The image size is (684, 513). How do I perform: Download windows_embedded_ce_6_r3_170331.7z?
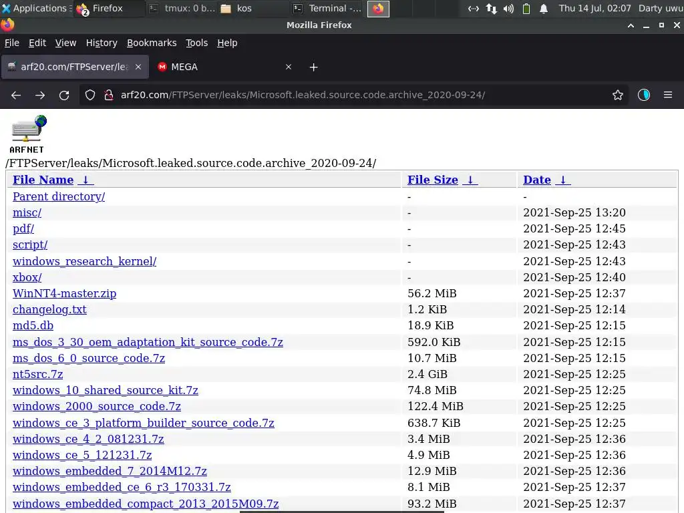point(122,487)
